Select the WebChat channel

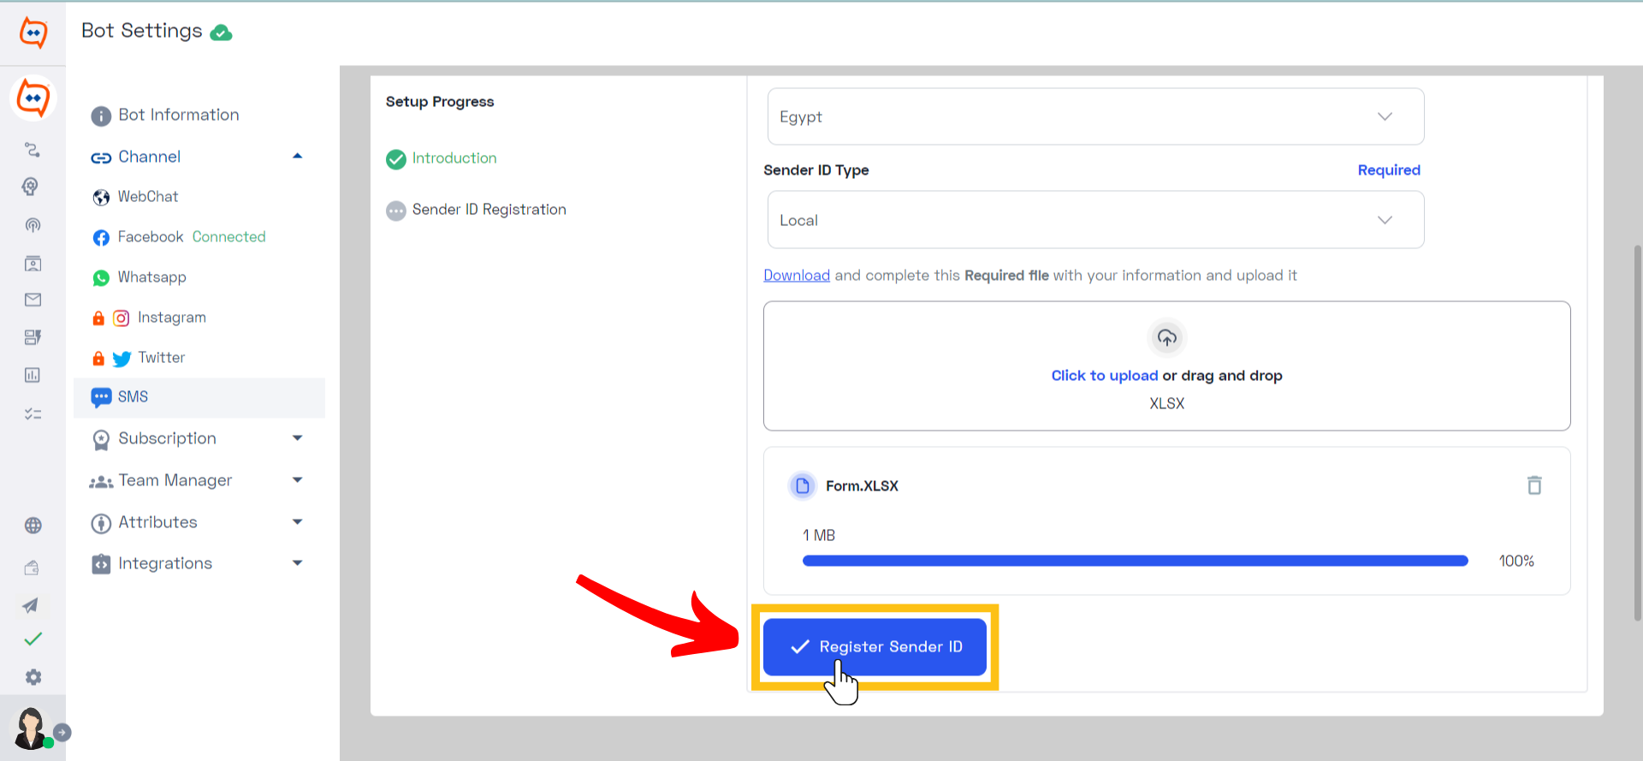coord(148,197)
